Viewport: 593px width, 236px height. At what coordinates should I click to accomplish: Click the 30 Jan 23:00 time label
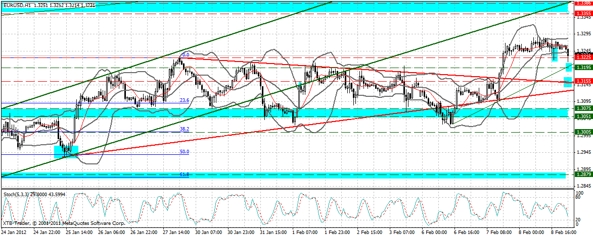[240, 232]
